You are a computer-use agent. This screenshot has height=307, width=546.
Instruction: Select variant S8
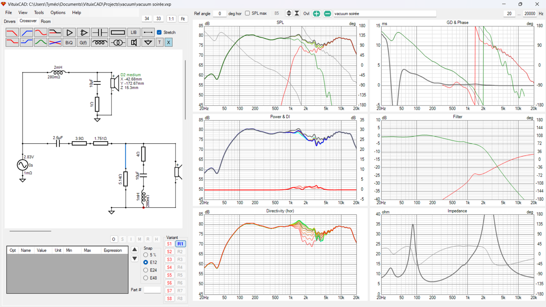(169, 298)
